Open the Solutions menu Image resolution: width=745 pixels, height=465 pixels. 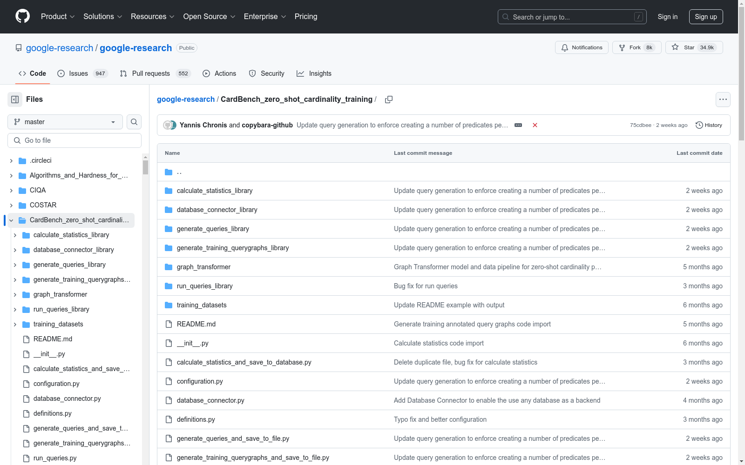[103, 16]
